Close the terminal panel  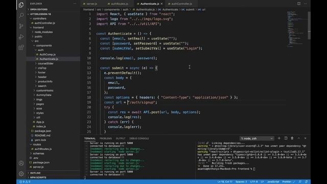point(306,138)
